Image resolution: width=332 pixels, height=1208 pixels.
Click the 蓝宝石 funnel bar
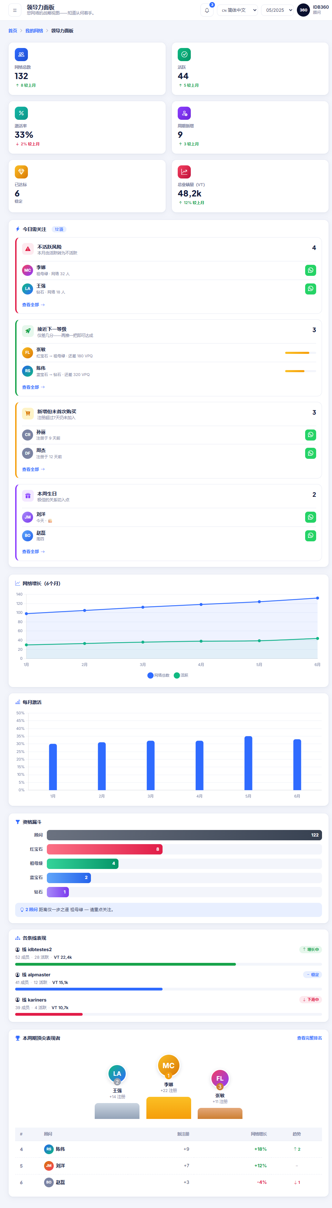(69, 877)
